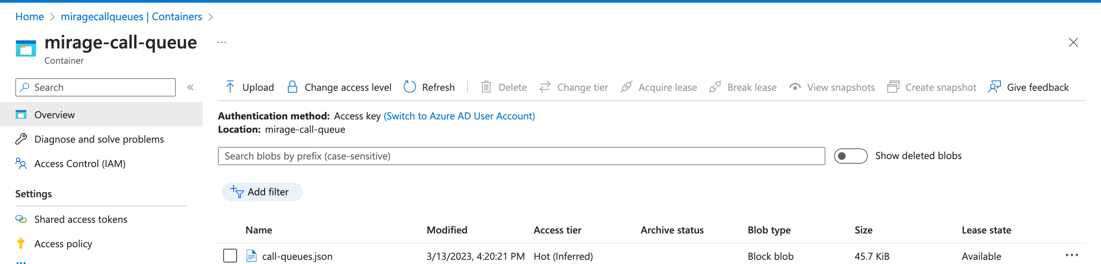Click the Break lease icon
The height and width of the screenshot is (264, 1101).
[715, 87]
